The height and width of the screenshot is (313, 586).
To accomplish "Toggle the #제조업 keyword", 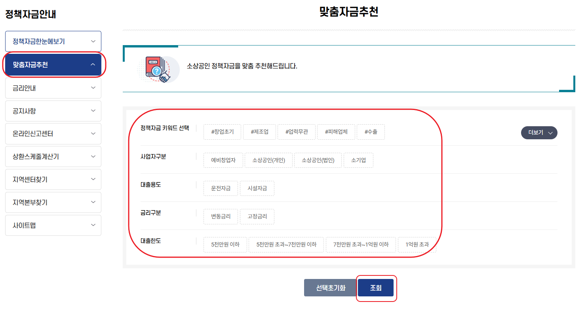I will click(x=259, y=132).
